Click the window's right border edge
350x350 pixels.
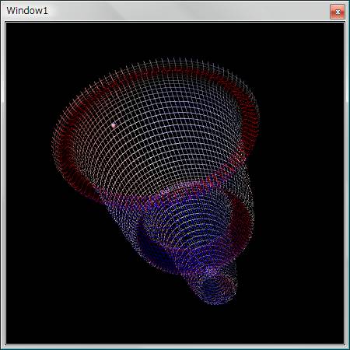tap(348, 181)
